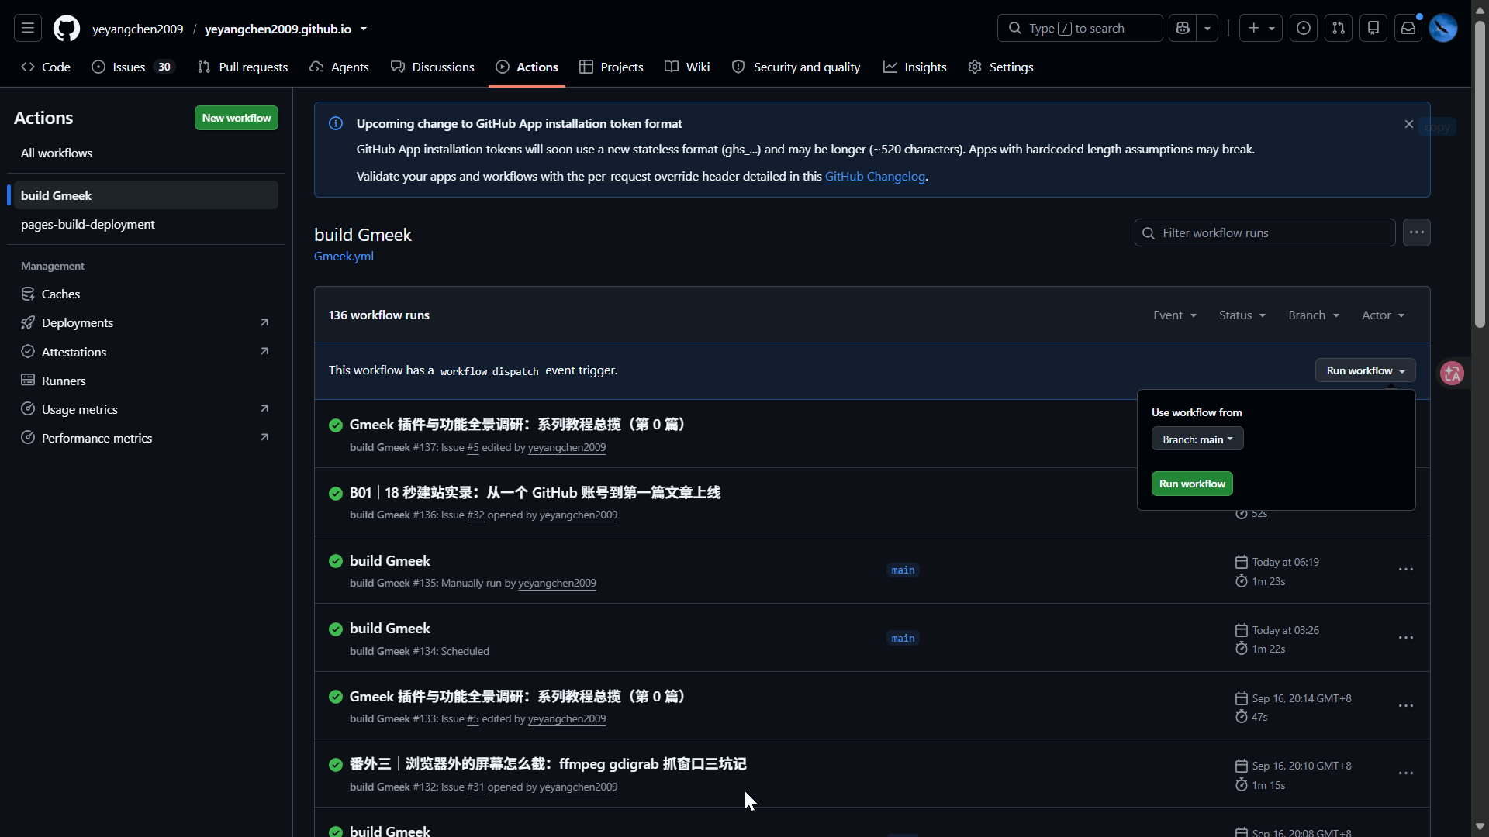1489x837 pixels.
Task: Open run #137 Gmeek 插件与功能全景调研 title
Action: pos(518,425)
